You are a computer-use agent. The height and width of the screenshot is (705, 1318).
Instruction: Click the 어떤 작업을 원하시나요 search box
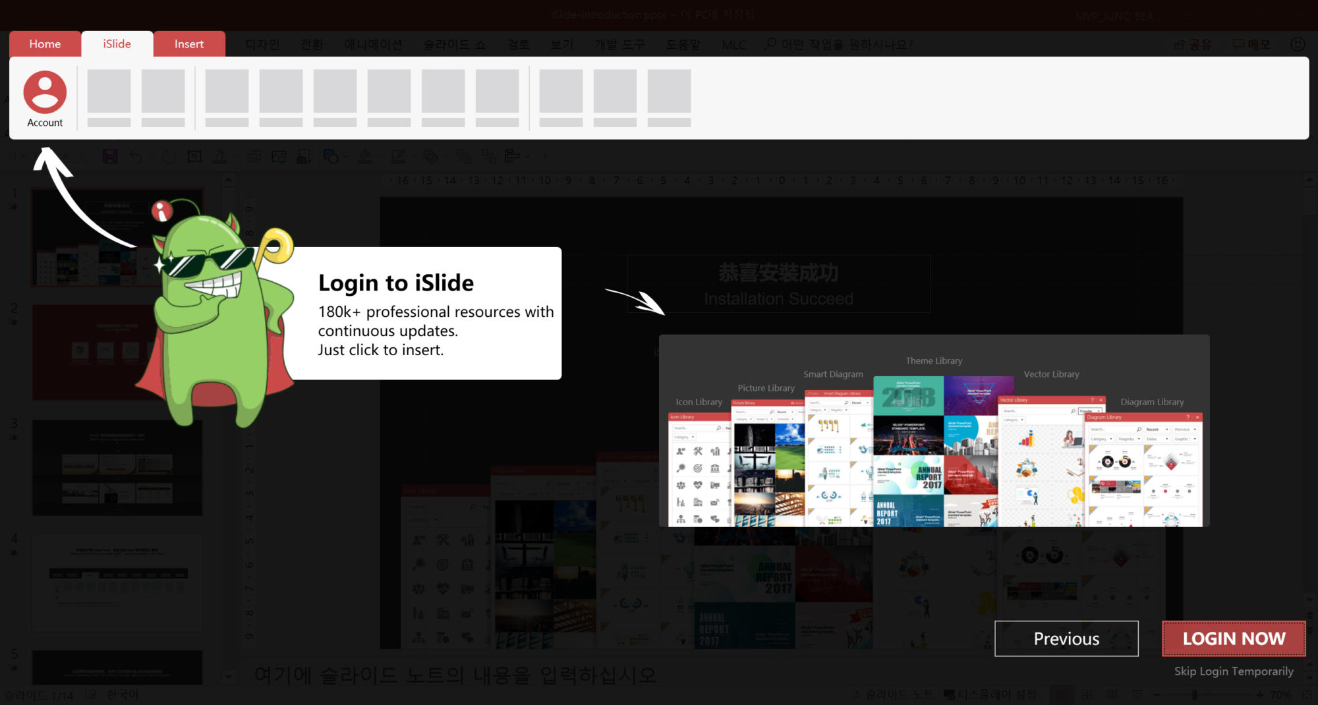839,44
